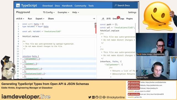
Task: Click the iamdeveloper.live logo text
Action: (x=26, y=97)
